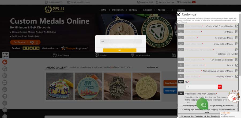241x118 pixels.
Task: Open the Google Customer Reviews badge
Action: click(230, 115)
